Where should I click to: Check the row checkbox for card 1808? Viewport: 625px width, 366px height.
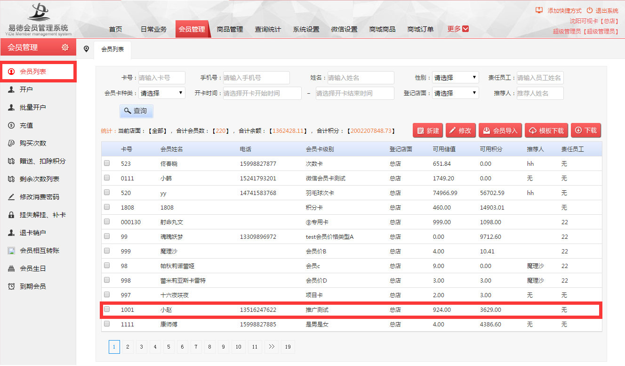107,207
